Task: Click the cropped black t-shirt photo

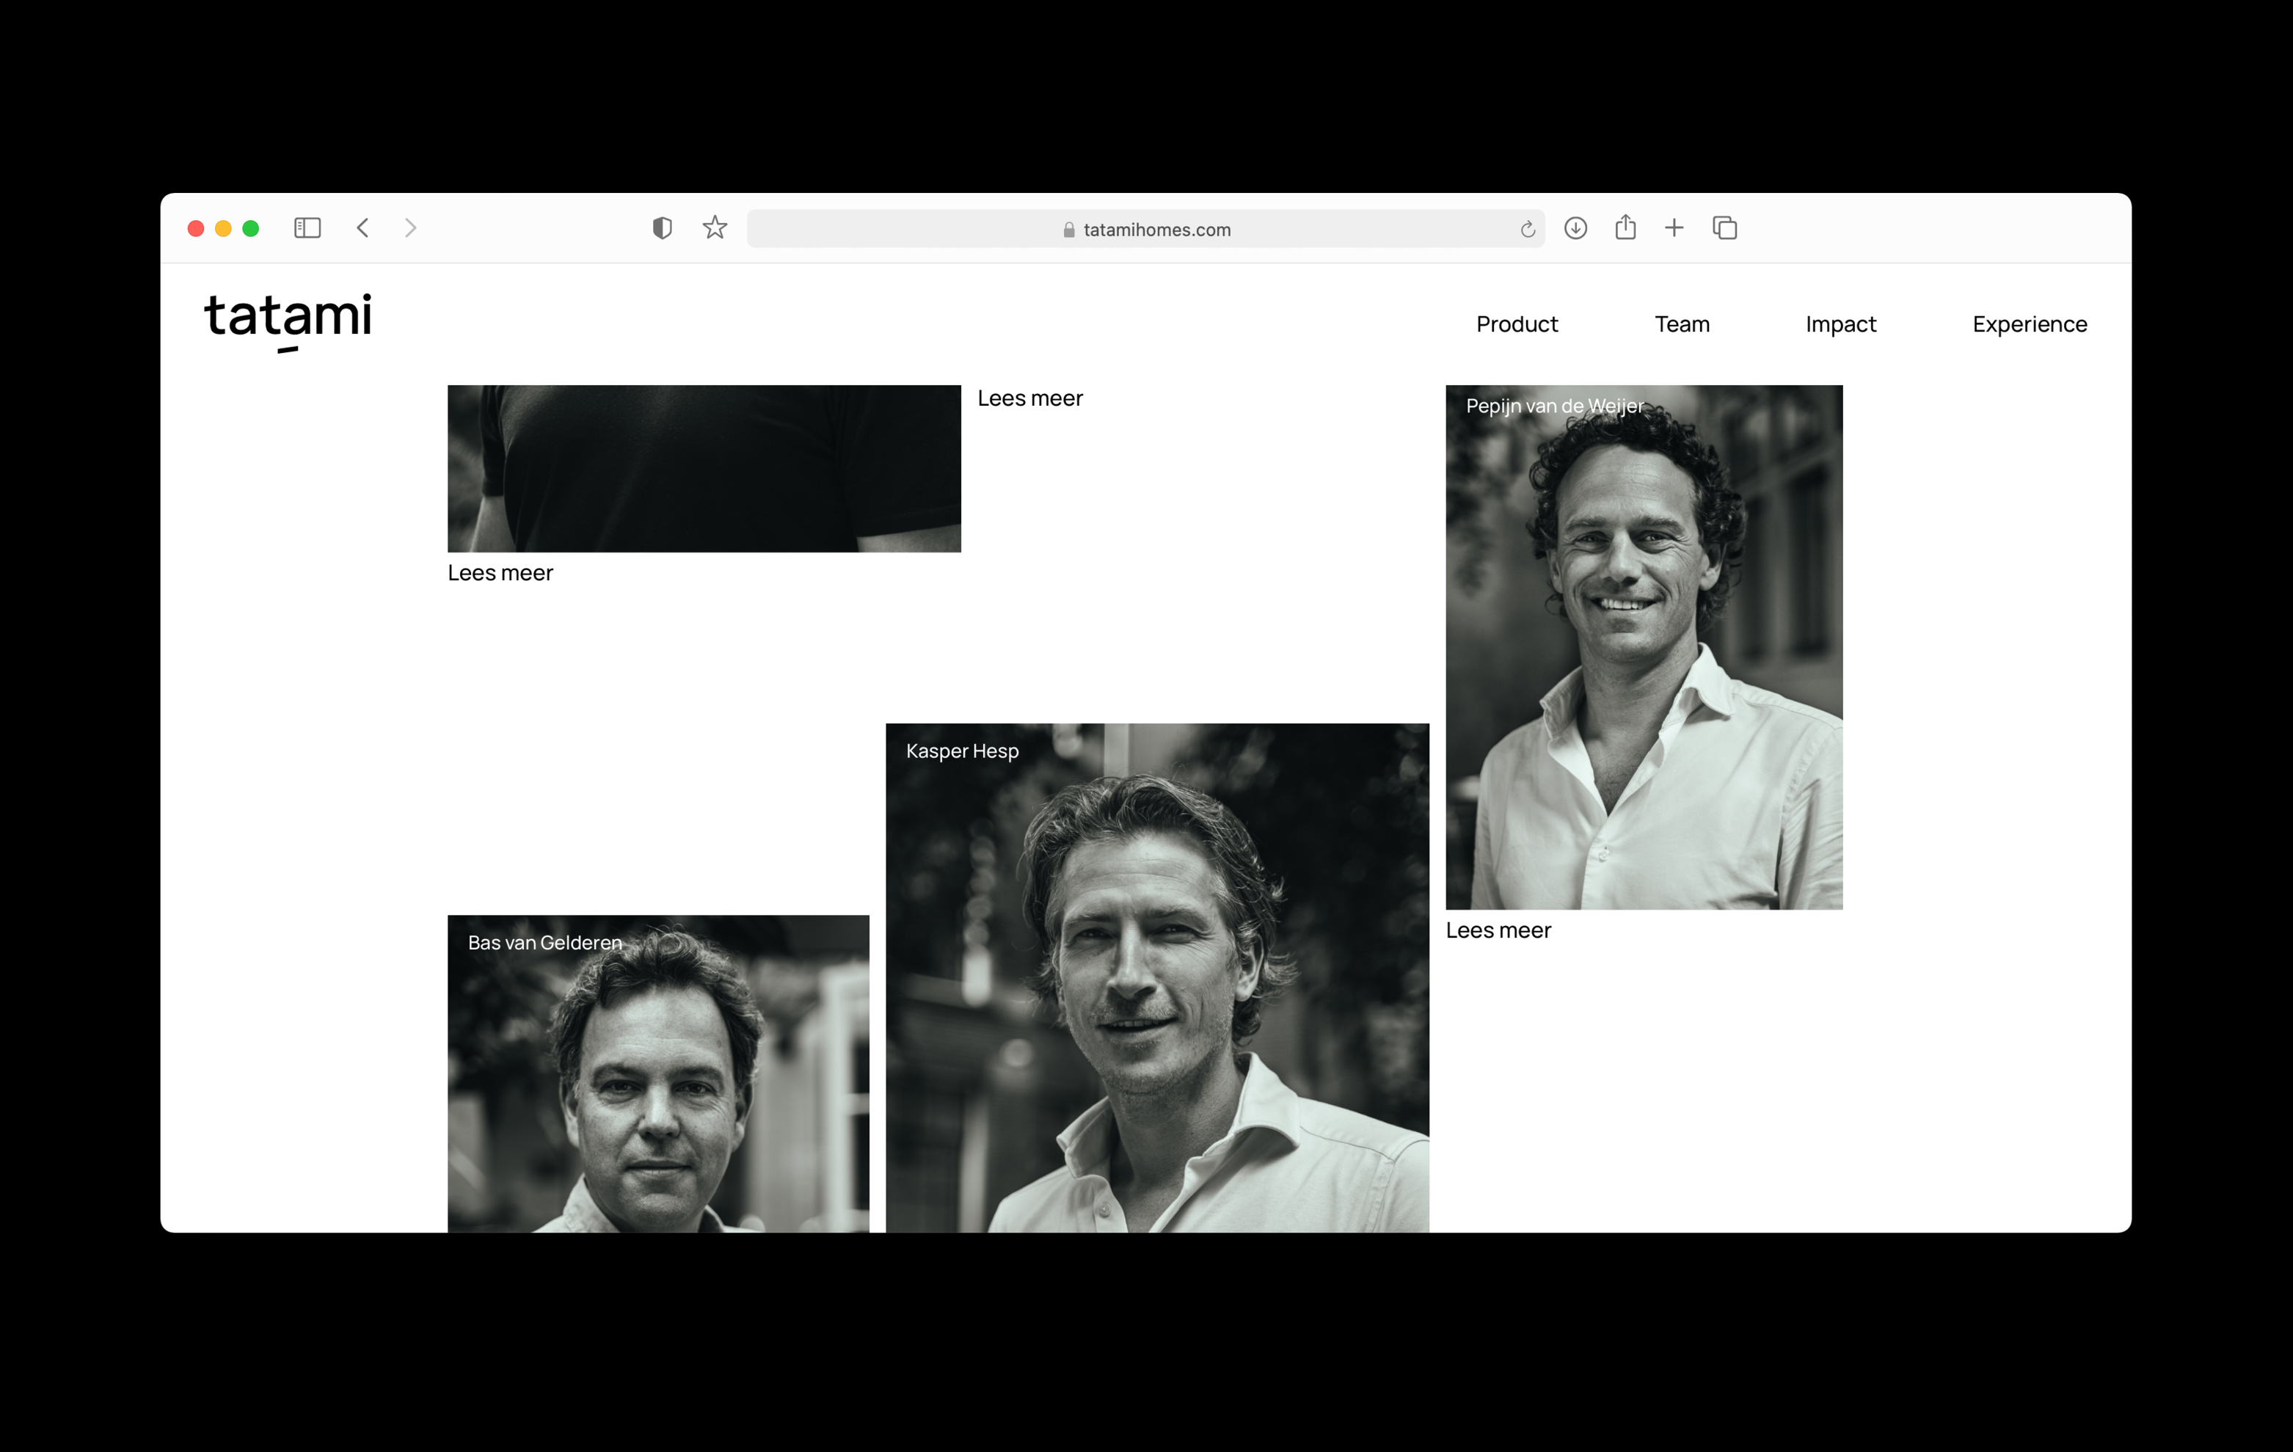Action: [704, 468]
